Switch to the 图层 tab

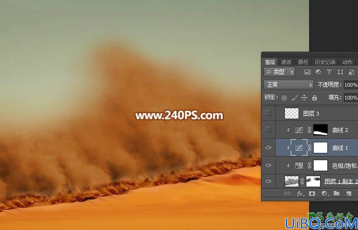270,62
